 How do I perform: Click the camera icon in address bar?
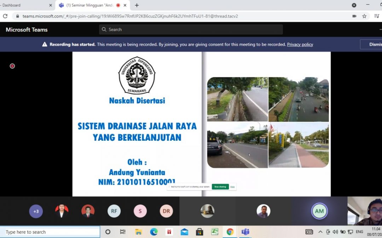coord(354,16)
